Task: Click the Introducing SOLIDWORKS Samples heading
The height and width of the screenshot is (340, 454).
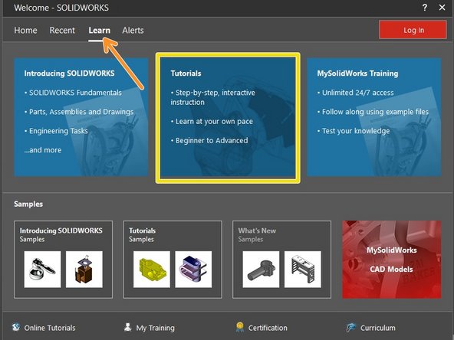Action: pyautogui.click(x=61, y=235)
